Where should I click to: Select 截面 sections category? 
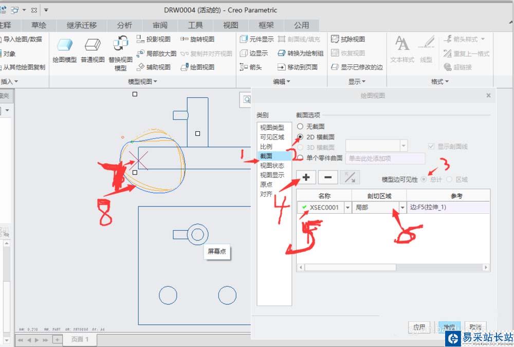(274, 156)
